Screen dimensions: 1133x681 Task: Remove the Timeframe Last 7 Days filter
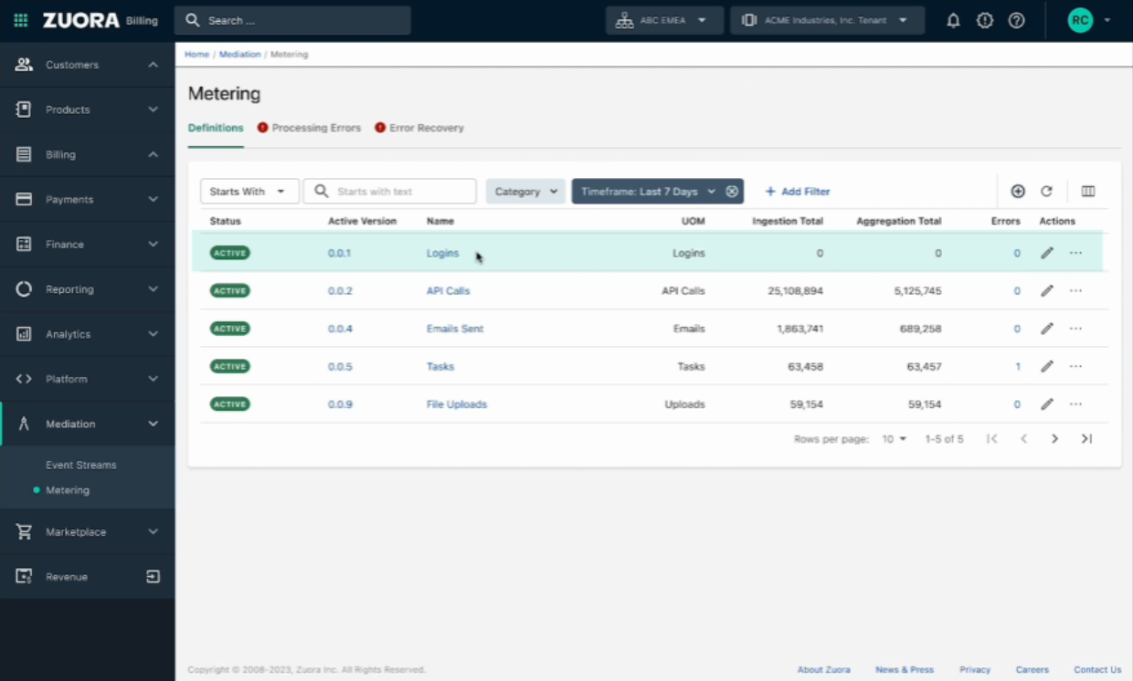(732, 192)
